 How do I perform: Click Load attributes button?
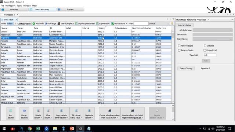tap(184, 25)
